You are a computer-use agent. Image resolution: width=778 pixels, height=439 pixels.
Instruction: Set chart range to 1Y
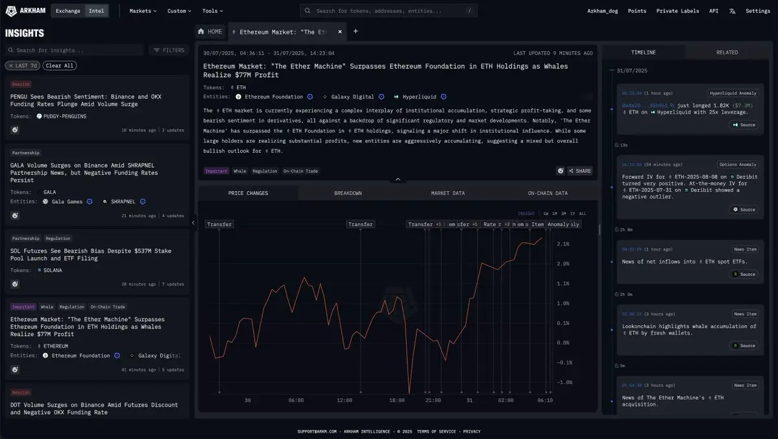pyautogui.click(x=572, y=214)
